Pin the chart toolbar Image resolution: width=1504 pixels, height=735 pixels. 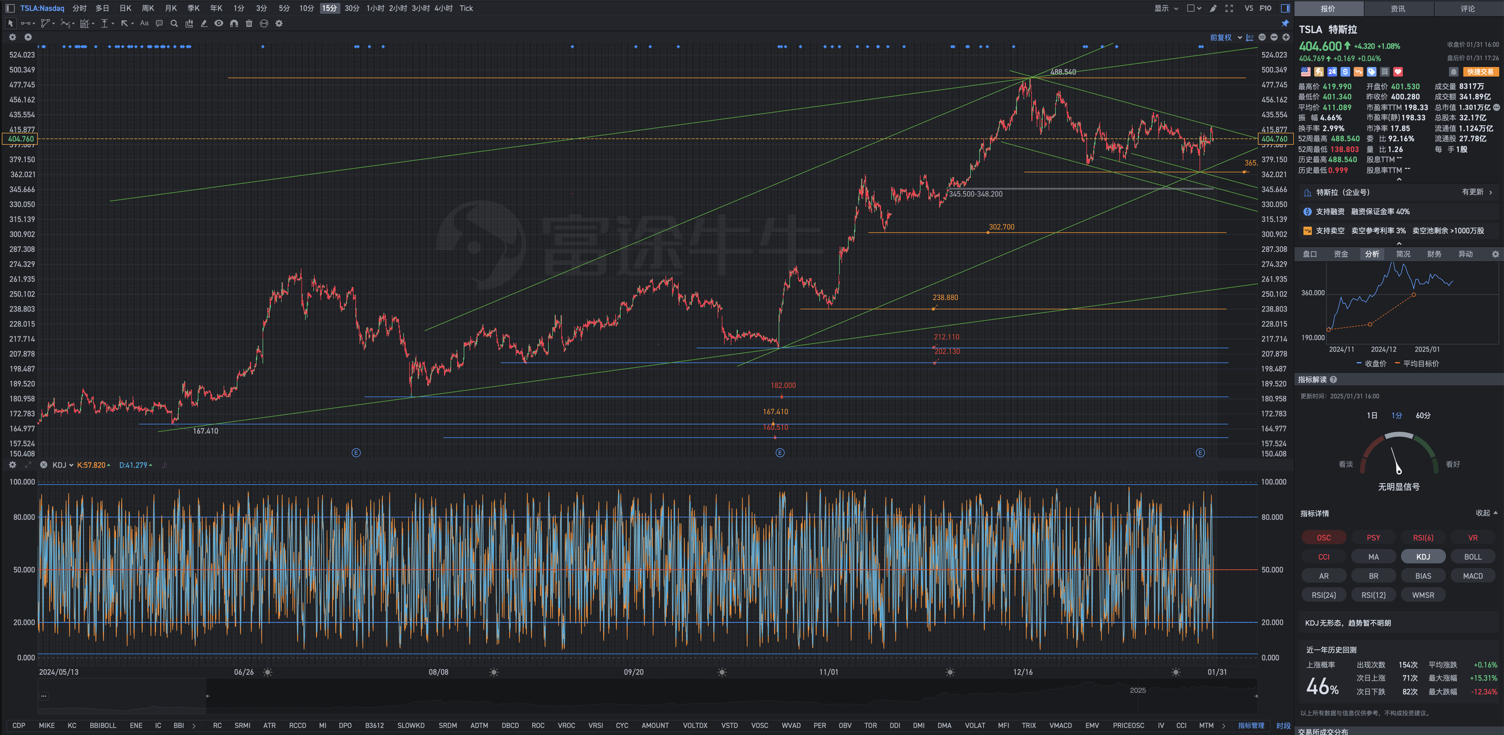pos(1285,23)
